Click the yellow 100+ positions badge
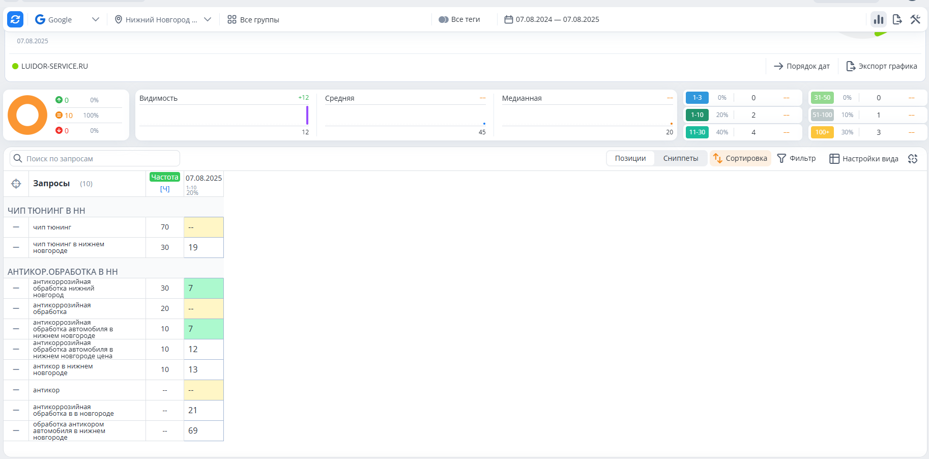The image size is (929, 459). click(822, 132)
